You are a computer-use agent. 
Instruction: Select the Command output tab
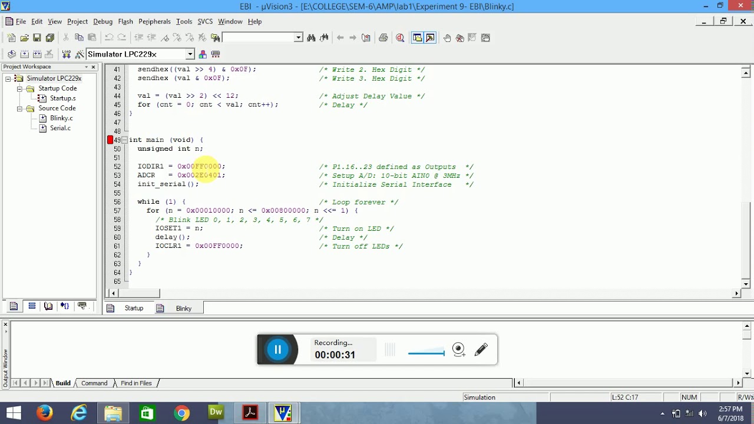click(x=94, y=383)
